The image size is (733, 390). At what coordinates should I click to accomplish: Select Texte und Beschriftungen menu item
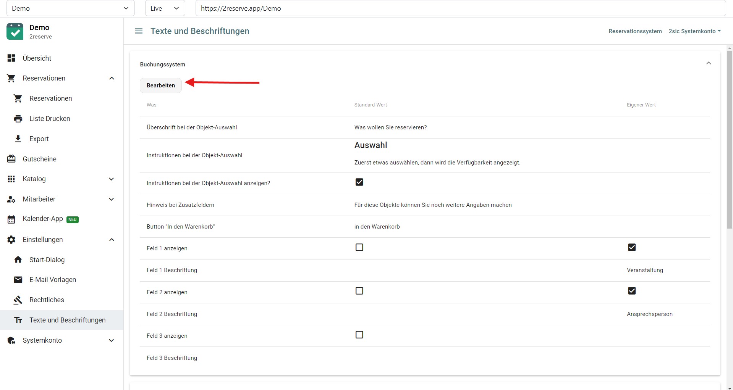click(x=67, y=320)
